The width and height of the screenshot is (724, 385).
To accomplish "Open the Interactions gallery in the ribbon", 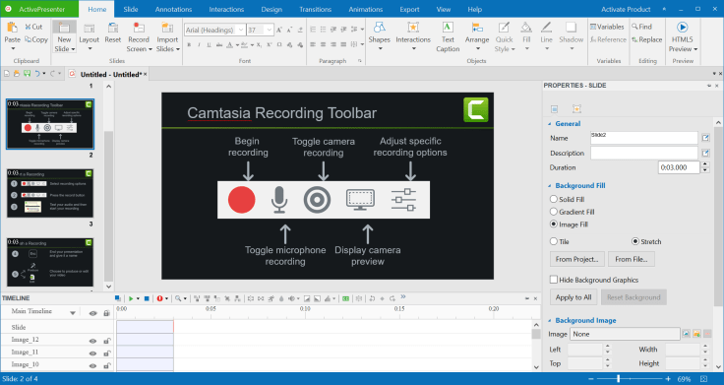I will [413, 35].
